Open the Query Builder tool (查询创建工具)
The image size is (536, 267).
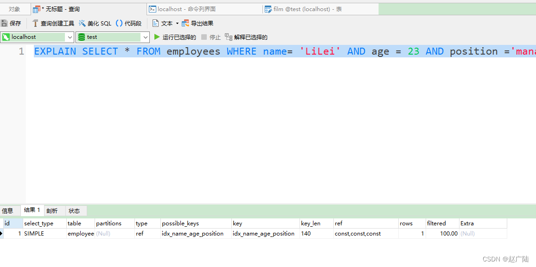point(53,23)
